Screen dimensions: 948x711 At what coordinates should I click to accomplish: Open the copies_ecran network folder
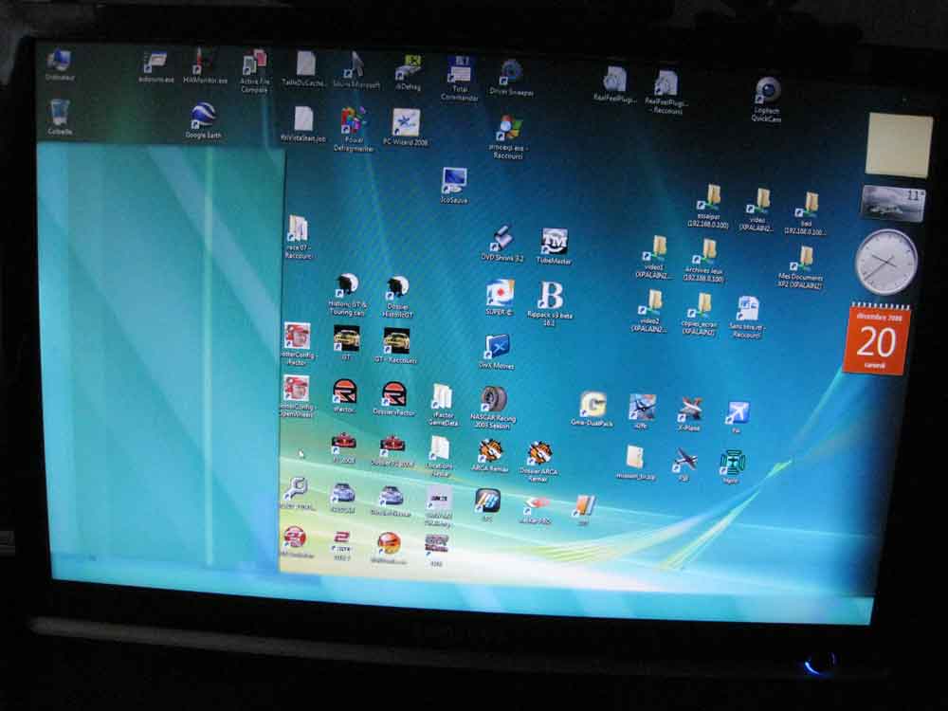699,315
